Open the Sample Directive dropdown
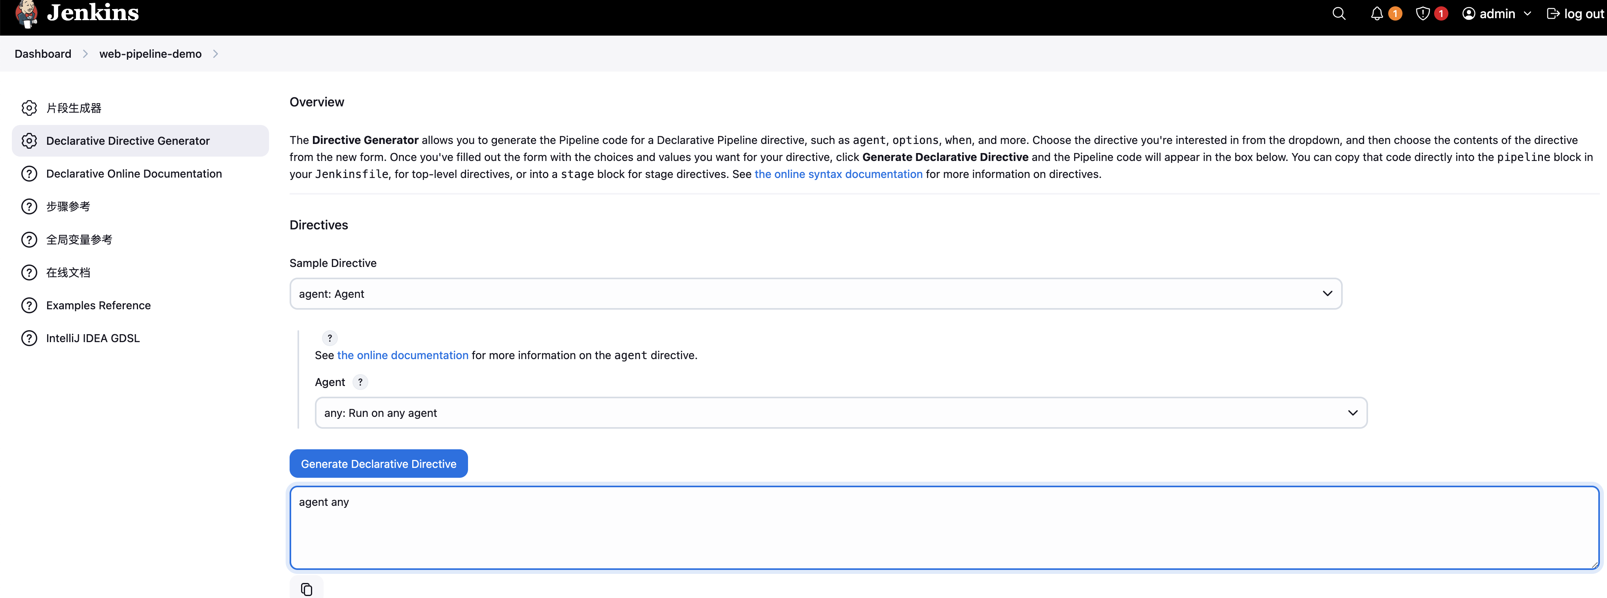This screenshot has width=1607, height=598. [815, 294]
